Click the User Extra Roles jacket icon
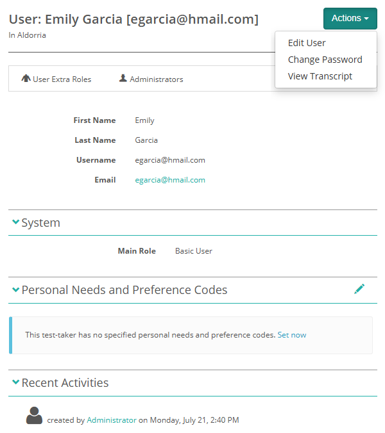This screenshot has height=433, width=385. click(x=26, y=79)
